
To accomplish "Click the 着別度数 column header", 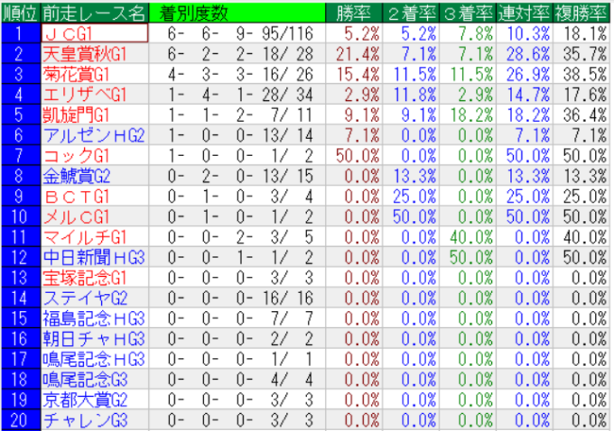I will pos(193,13).
